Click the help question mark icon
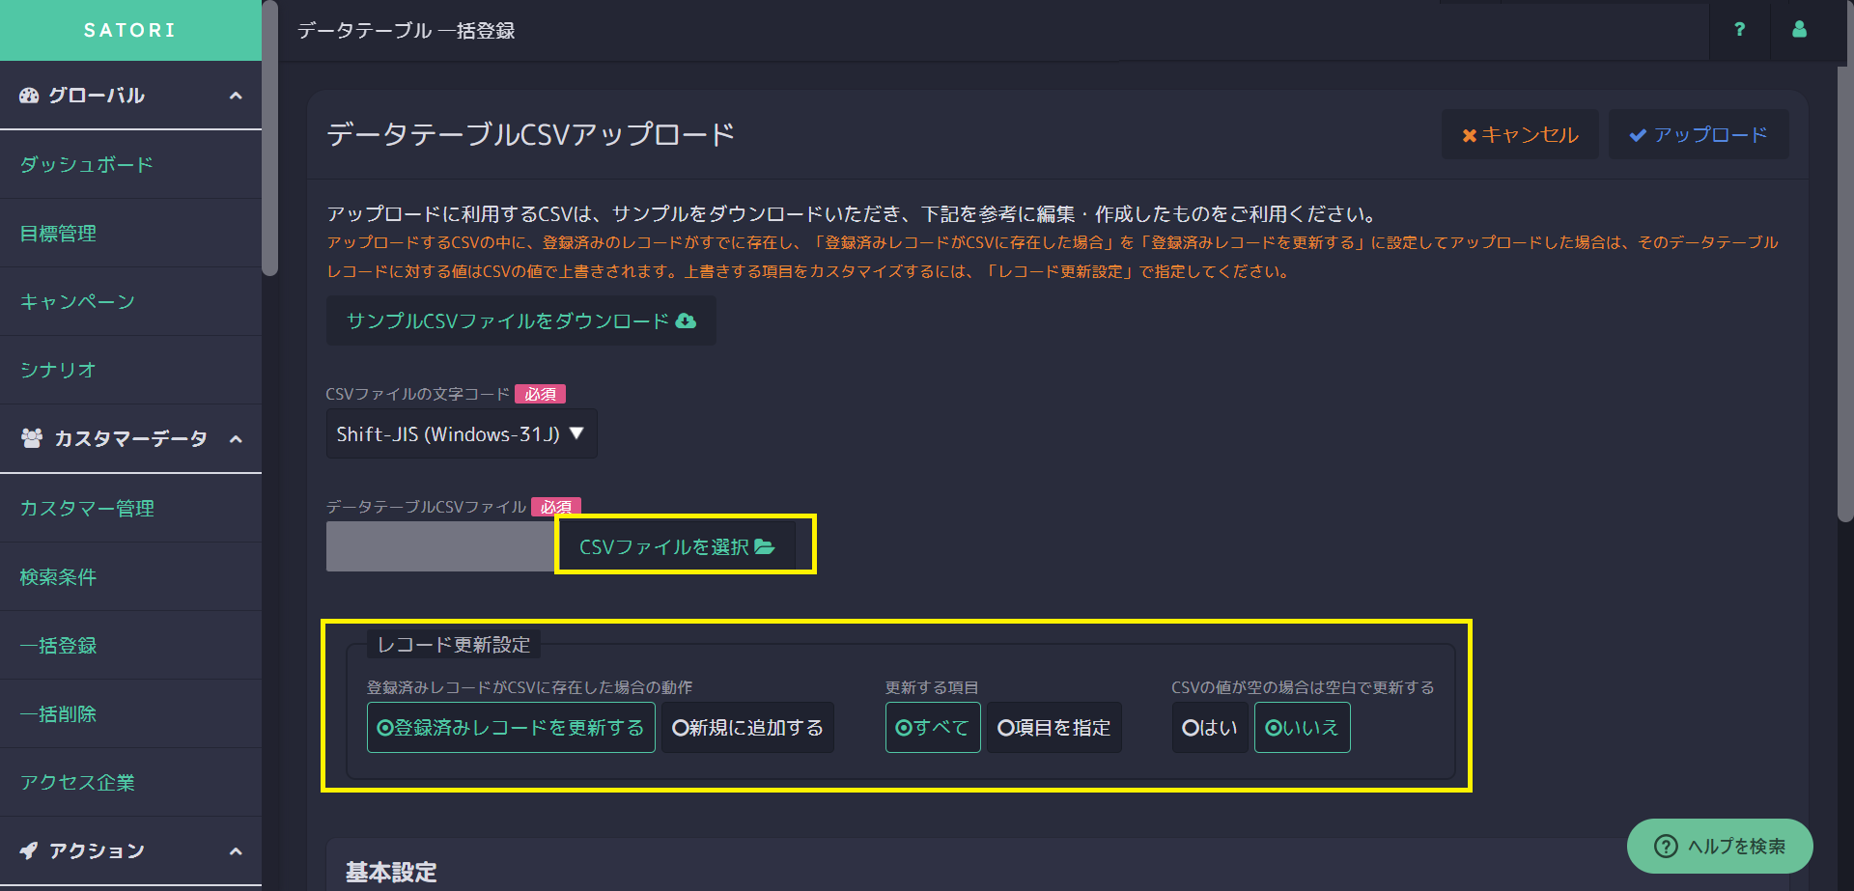This screenshot has width=1854, height=891. [1739, 30]
